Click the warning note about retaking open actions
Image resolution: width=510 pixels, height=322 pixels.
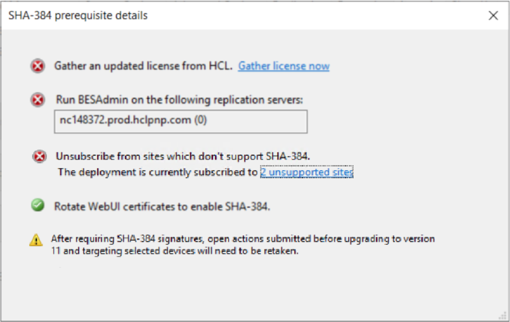pos(243,245)
